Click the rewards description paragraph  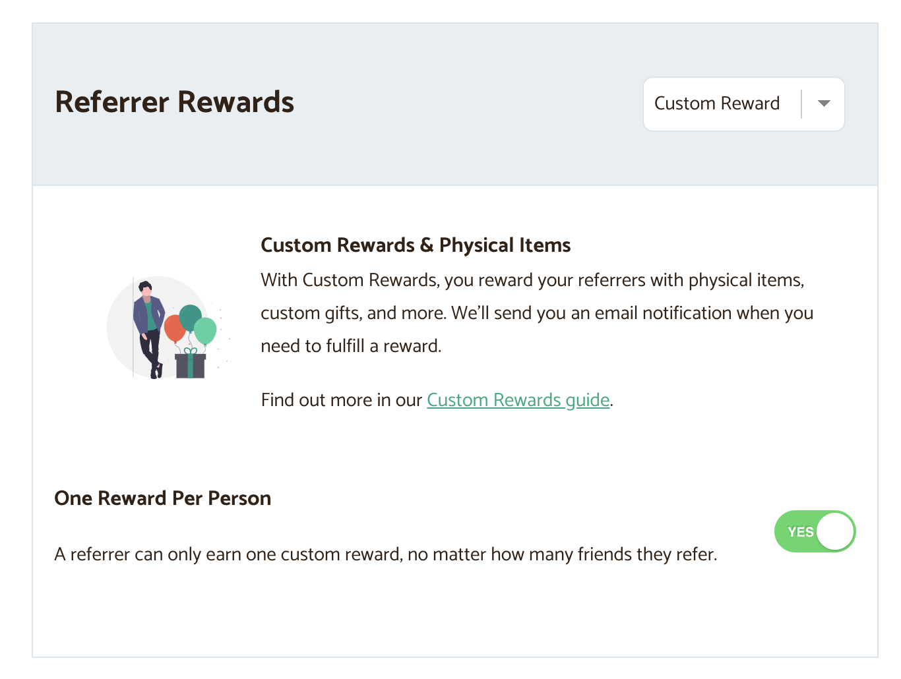(x=534, y=312)
